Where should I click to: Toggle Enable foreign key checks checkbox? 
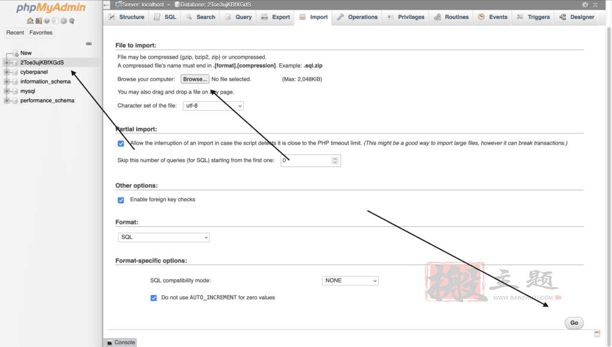tap(121, 200)
